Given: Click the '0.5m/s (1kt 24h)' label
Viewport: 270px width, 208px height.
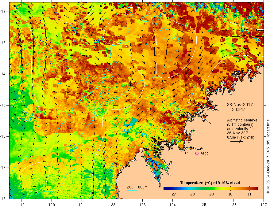Looking at the screenshot, I should pyautogui.click(x=241, y=137).
